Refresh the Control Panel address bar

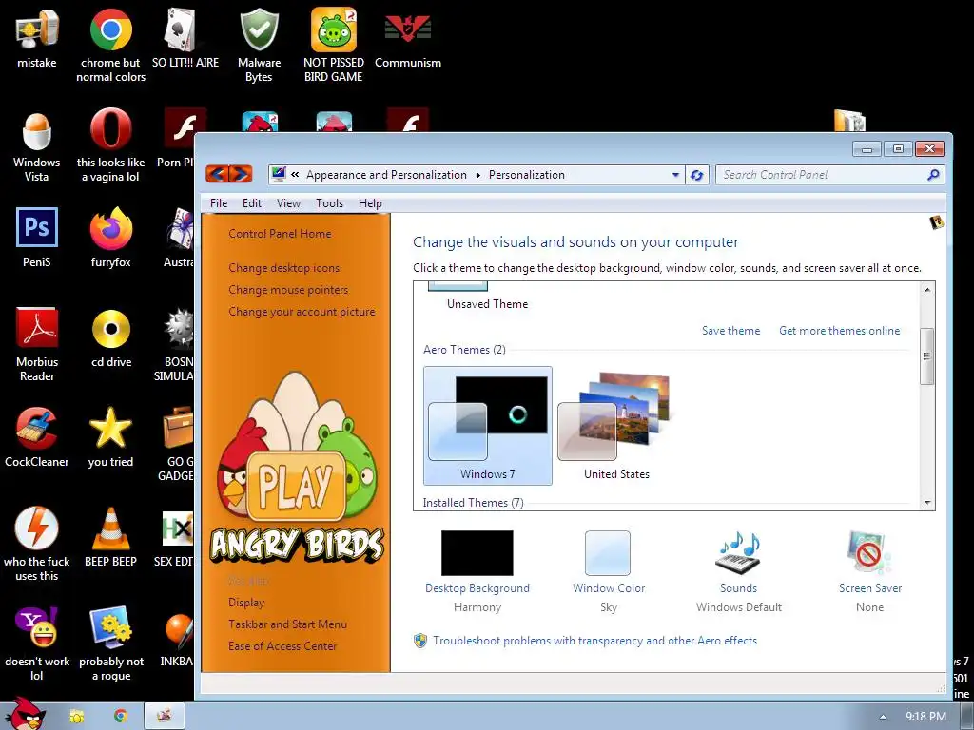pyautogui.click(x=697, y=175)
